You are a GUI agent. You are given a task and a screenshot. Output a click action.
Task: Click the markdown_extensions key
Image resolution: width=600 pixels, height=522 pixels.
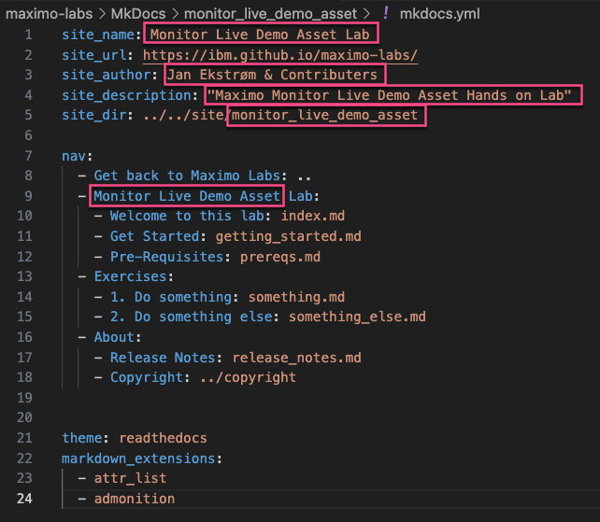point(138,459)
